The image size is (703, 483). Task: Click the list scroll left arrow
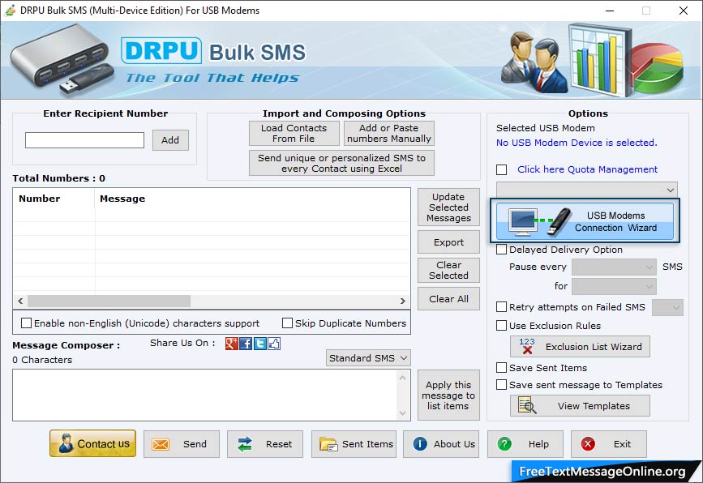coord(20,301)
